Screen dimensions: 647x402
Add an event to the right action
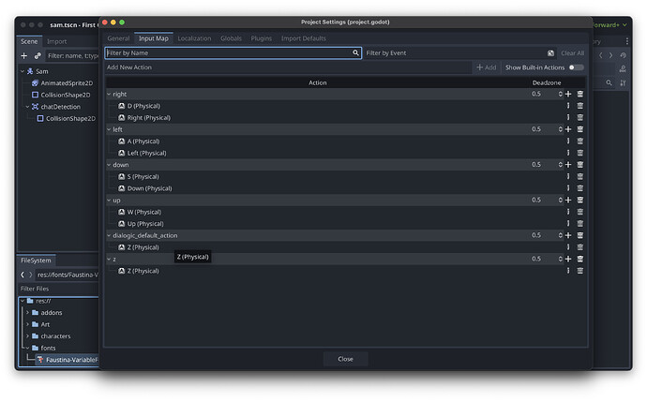coord(568,94)
